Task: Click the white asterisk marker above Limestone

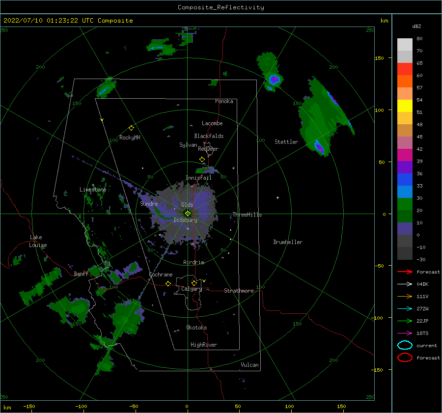Action: click(x=93, y=185)
